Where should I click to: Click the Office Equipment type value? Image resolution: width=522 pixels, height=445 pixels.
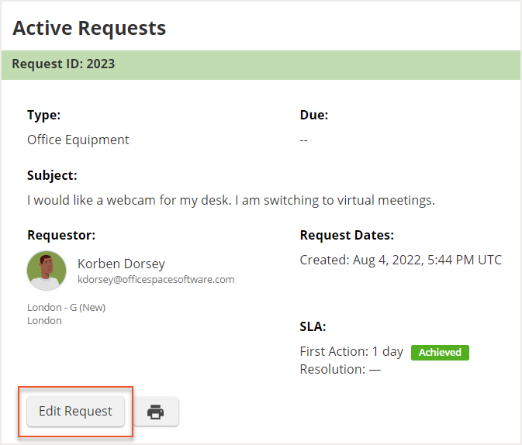[x=78, y=140]
